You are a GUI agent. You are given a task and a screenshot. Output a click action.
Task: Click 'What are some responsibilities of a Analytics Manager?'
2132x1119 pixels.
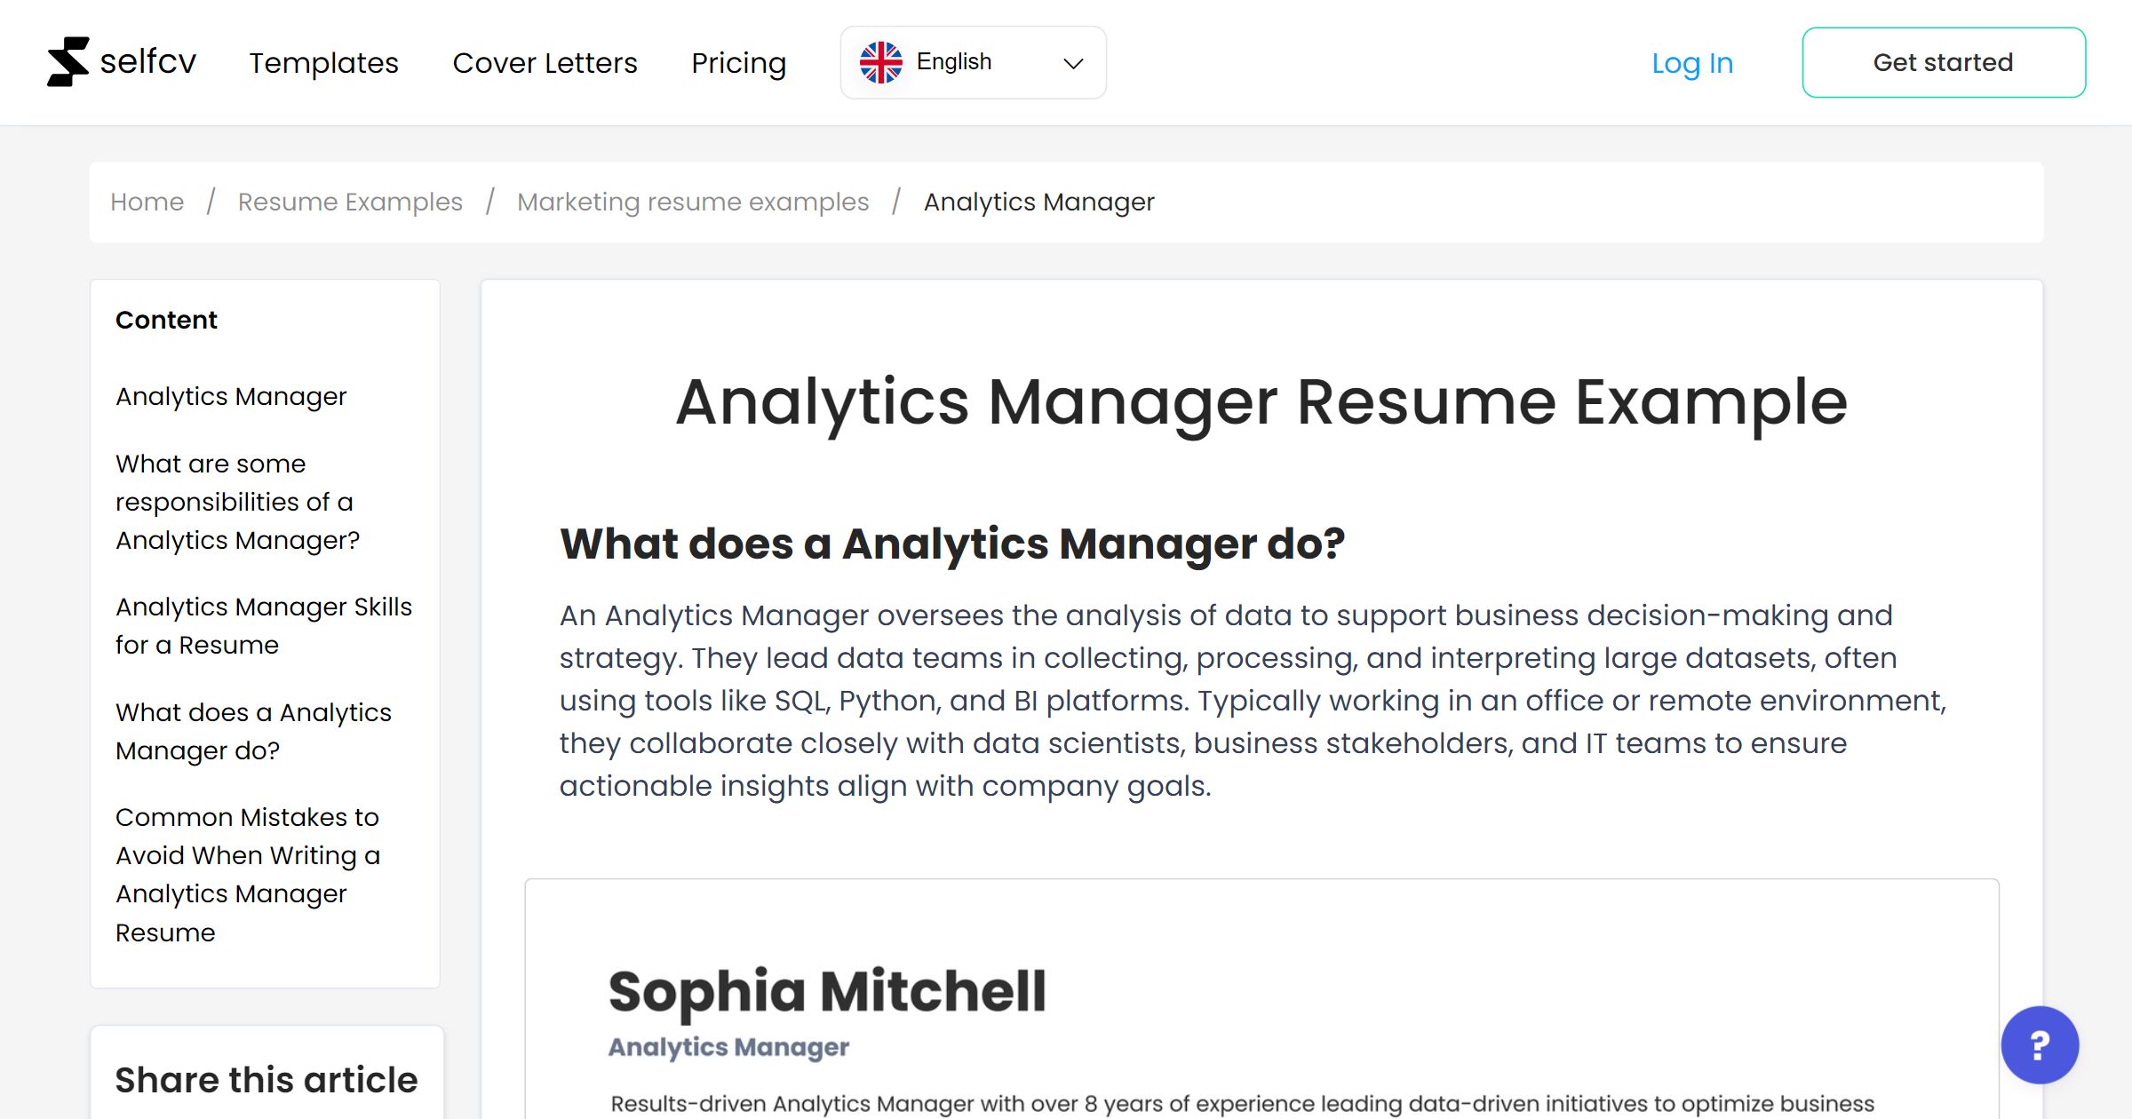235,501
